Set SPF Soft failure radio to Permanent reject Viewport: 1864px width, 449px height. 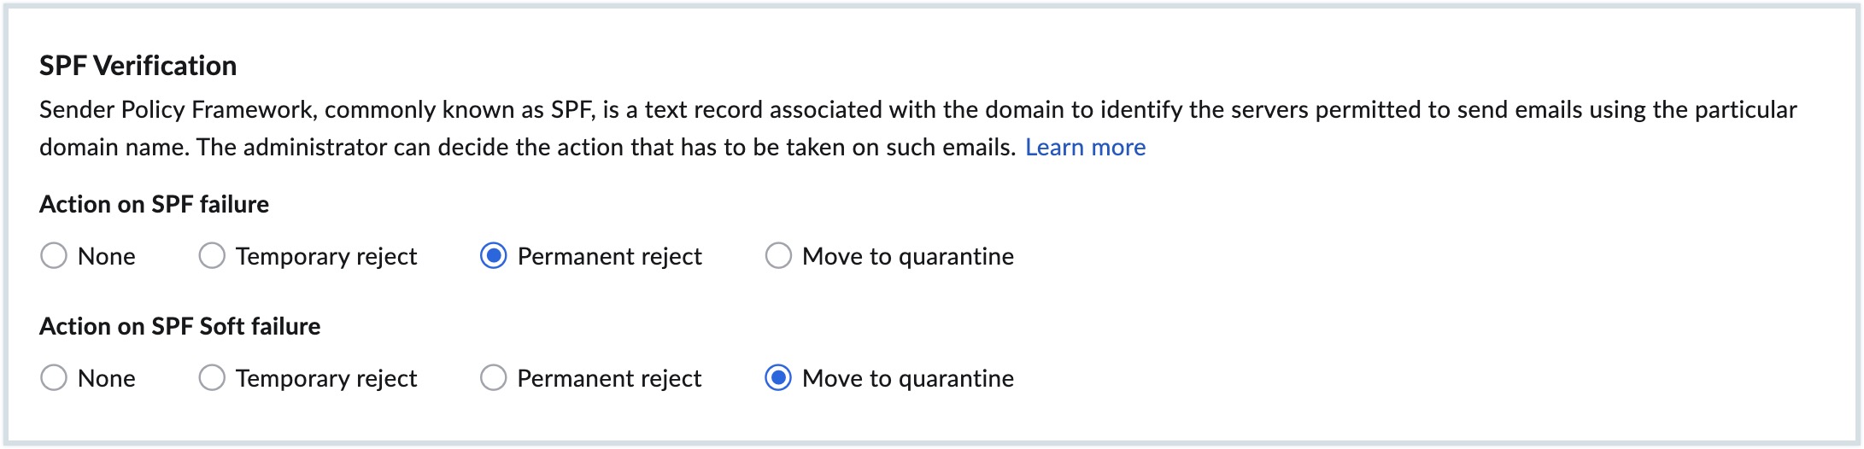pos(494,377)
